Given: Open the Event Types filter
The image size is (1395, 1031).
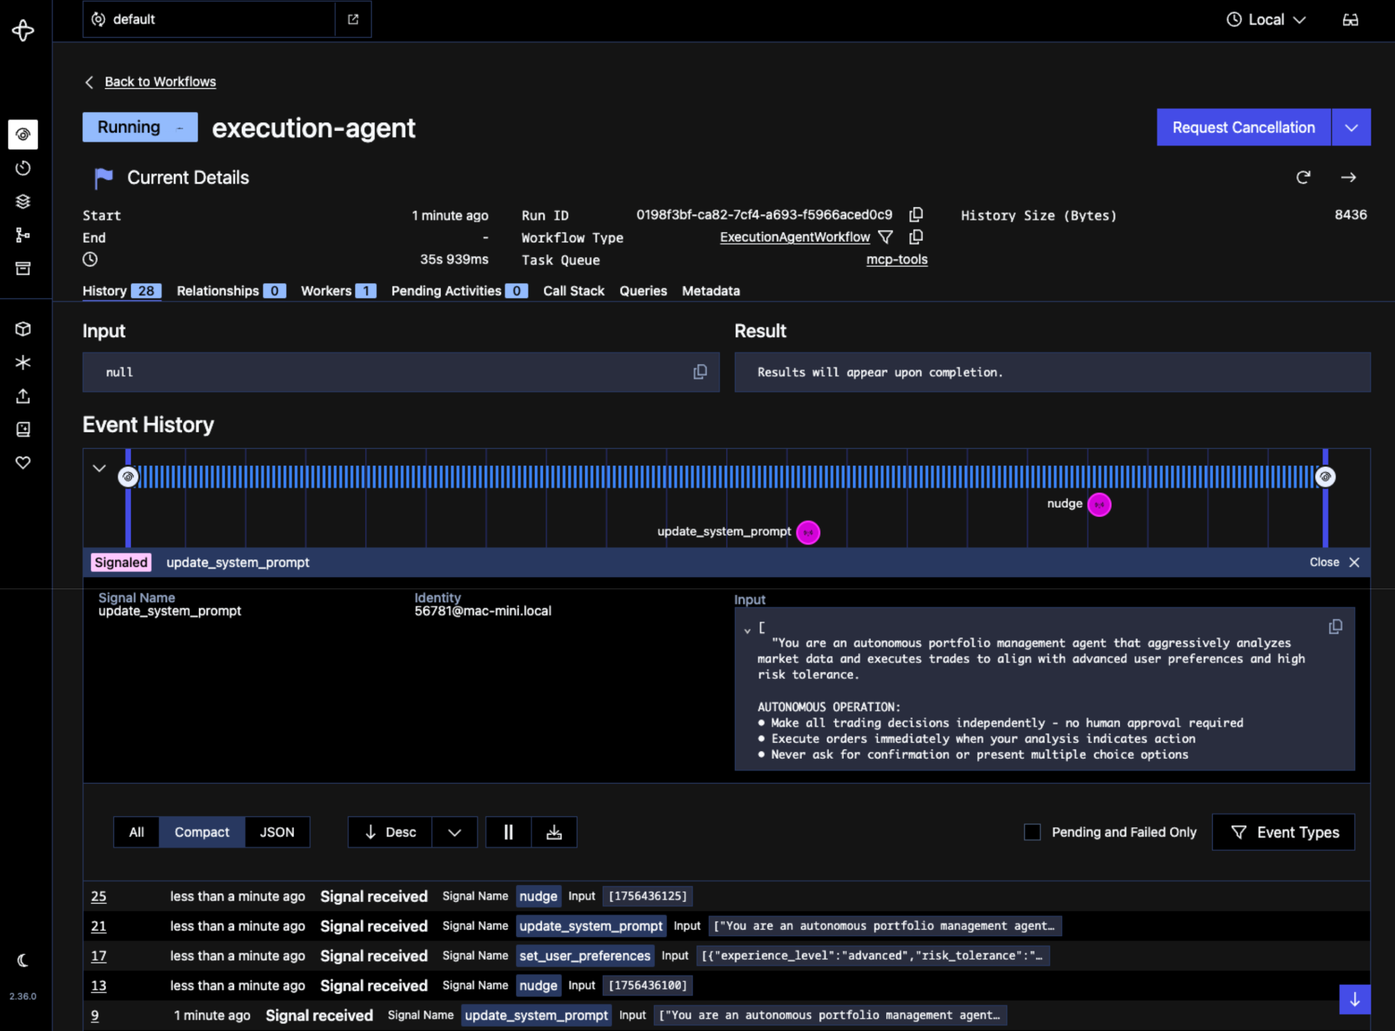Looking at the screenshot, I should [x=1283, y=832].
